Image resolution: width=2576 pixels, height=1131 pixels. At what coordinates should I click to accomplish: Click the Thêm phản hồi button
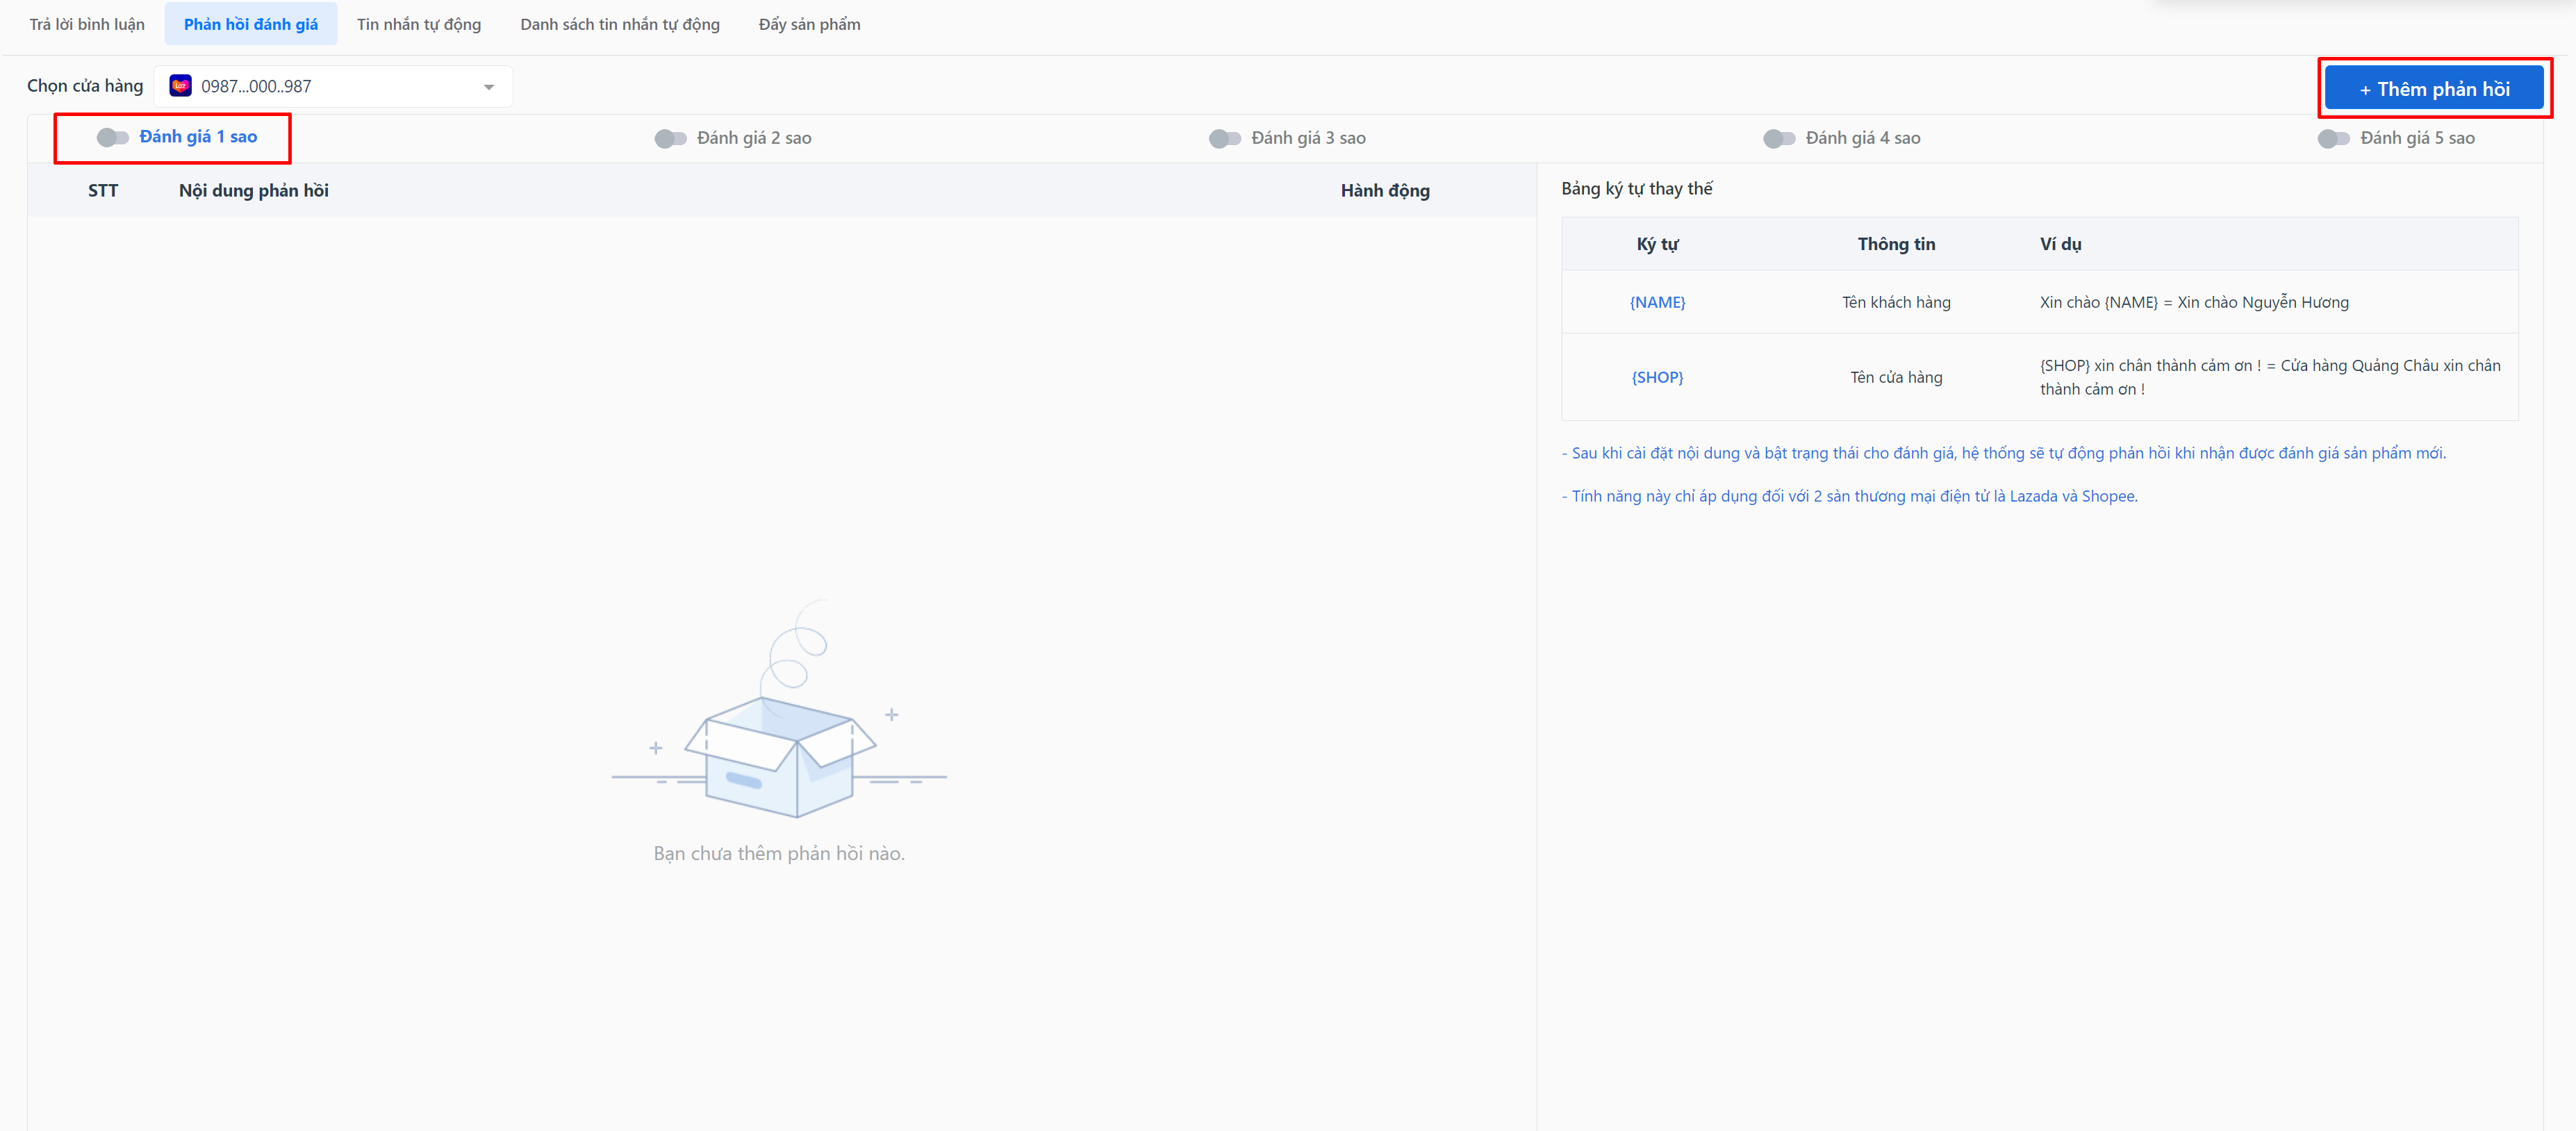tap(2433, 89)
